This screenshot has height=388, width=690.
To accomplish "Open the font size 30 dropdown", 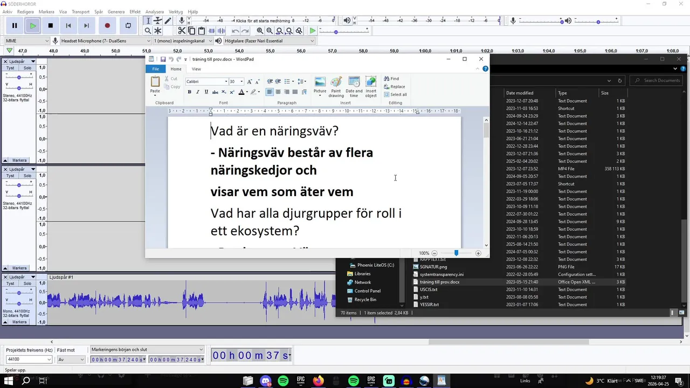I will pos(241,81).
